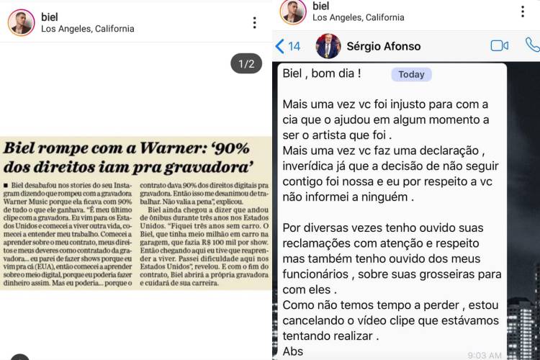The height and width of the screenshot is (360, 540).
Task: Tap the Today date badge in chat
Action: pyautogui.click(x=411, y=74)
